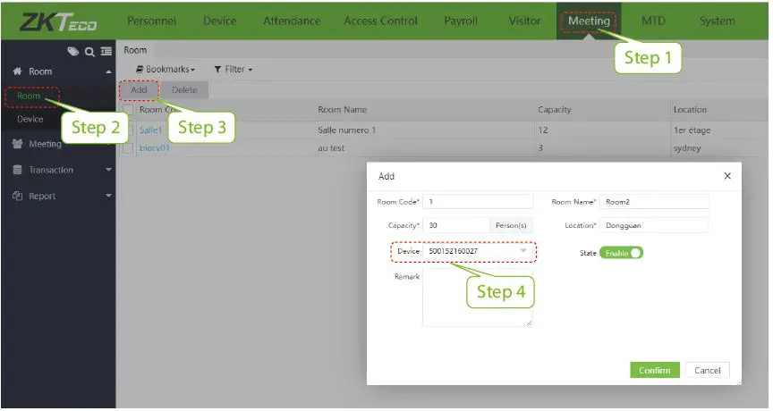
Task: Collapse the Room section in sidebar
Action: click(108, 71)
